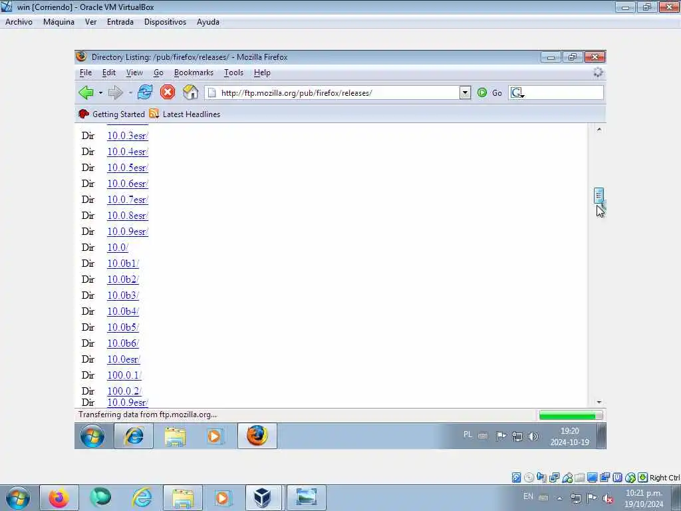Open the VirtualBox Archivo menu
Image resolution: width=681 pixels, height=511 pixels.
coord(19,22)
